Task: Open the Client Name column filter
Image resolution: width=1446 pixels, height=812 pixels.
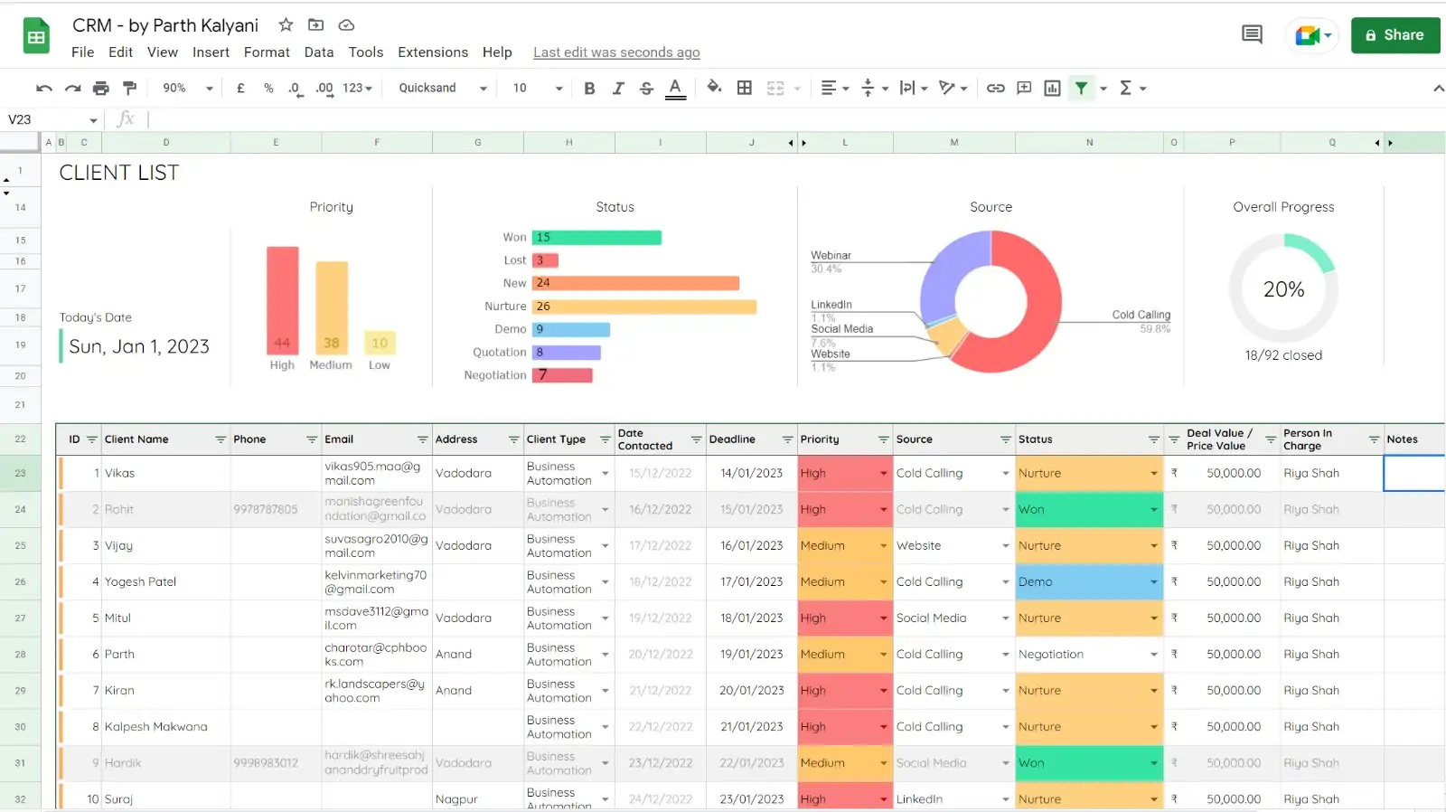Action: coord(221,439)
